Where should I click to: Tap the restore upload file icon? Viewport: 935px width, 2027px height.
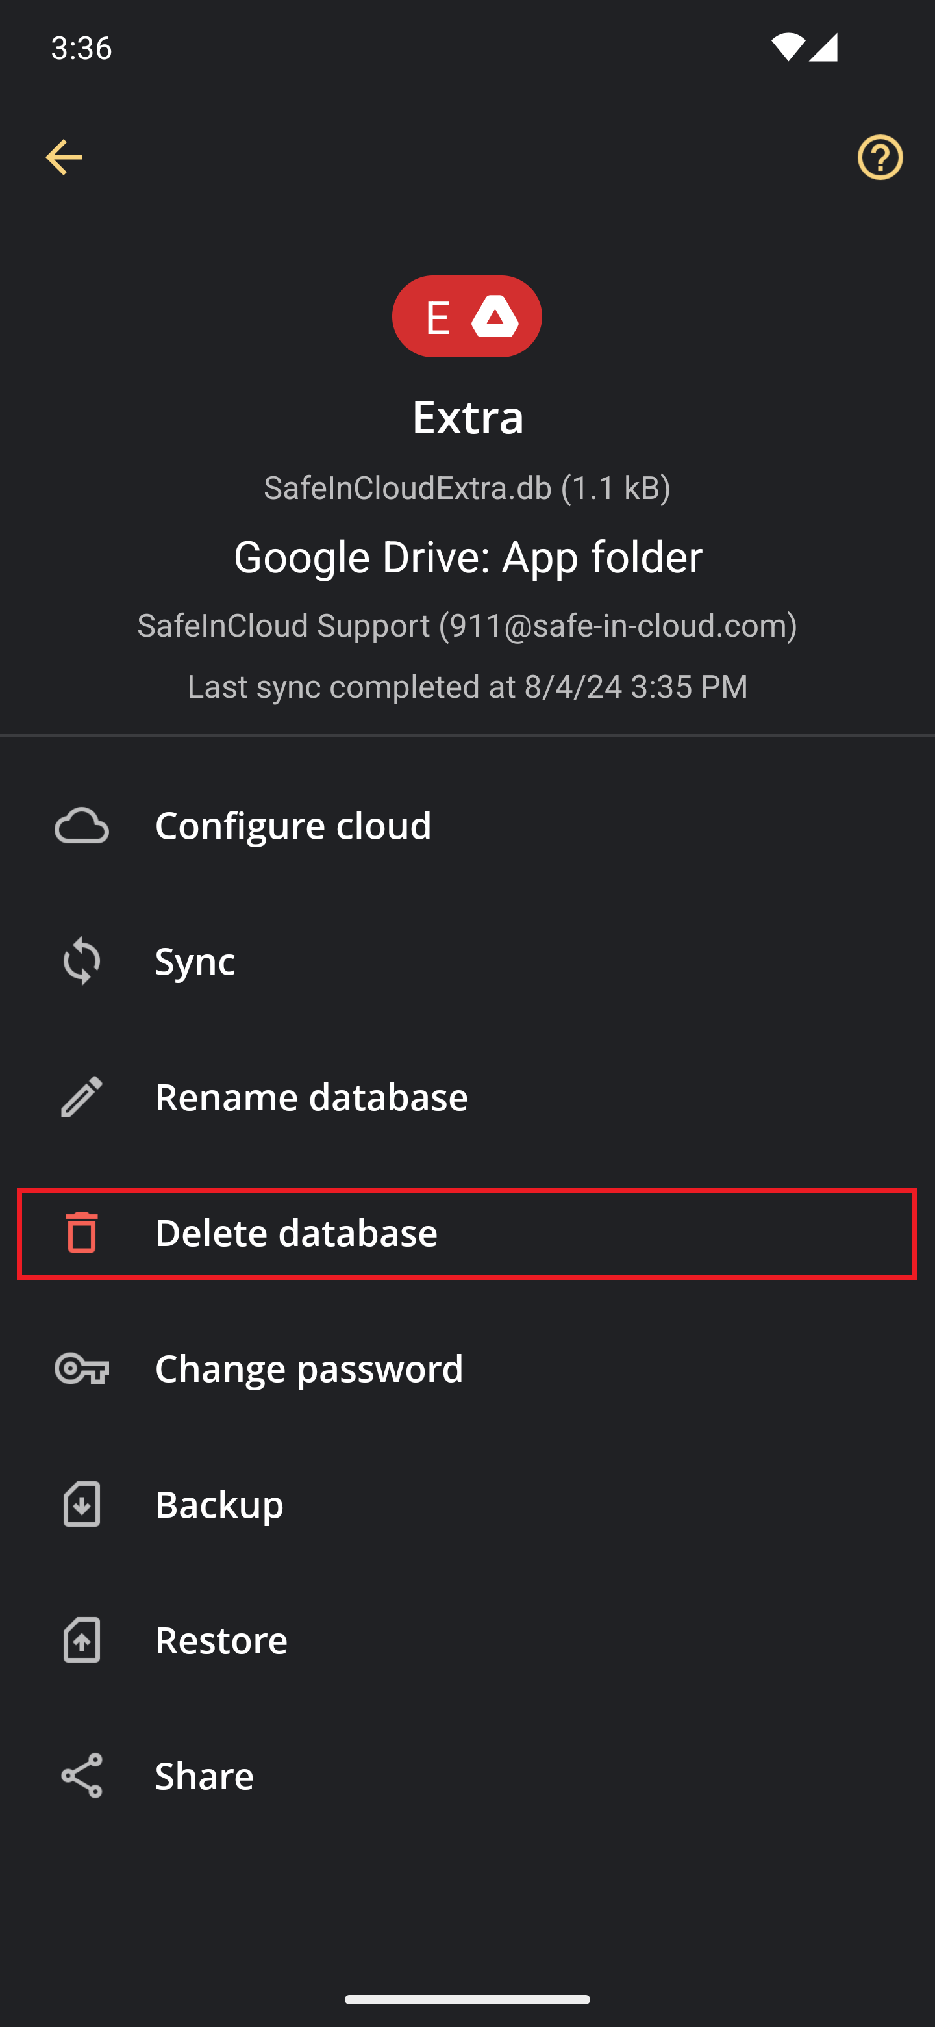coord(82,1640)
